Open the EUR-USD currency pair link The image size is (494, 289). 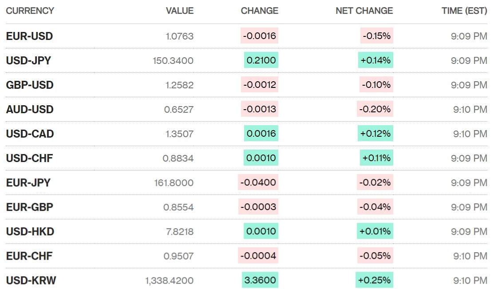tap(29, 36)
